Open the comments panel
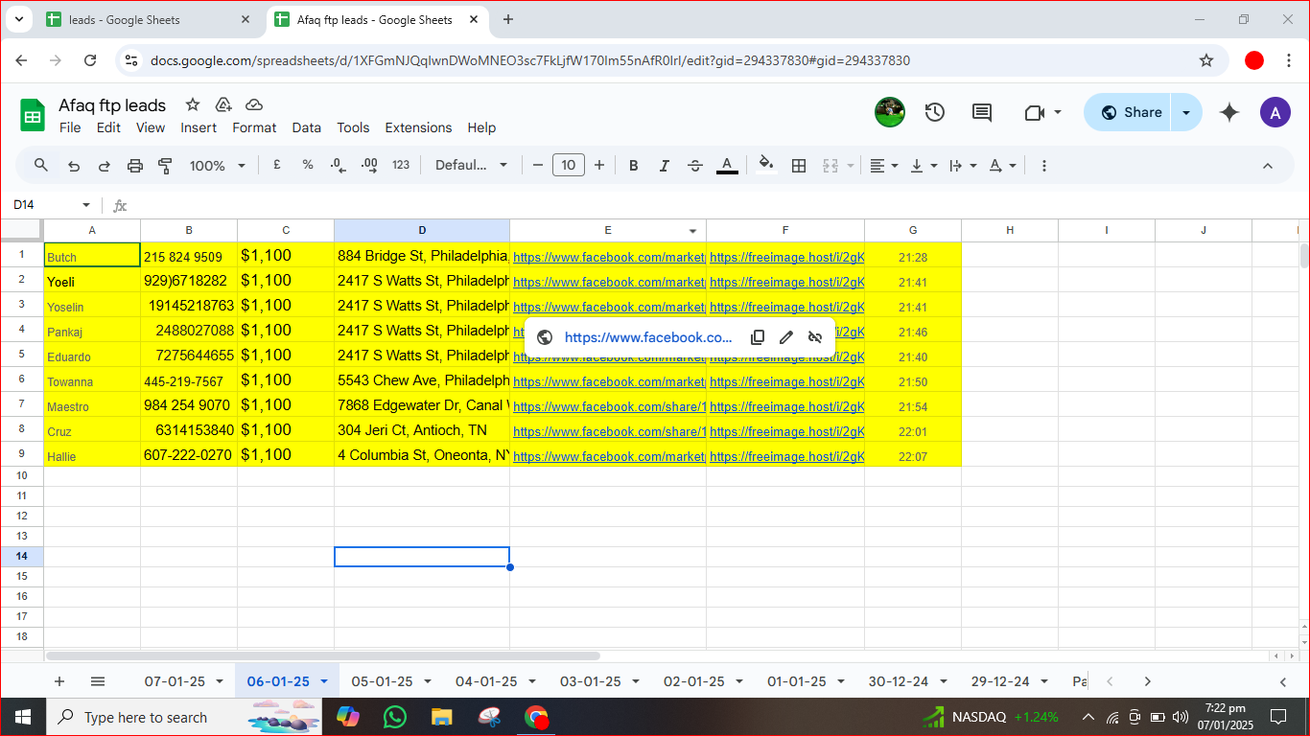 click(x=982, y=112)
